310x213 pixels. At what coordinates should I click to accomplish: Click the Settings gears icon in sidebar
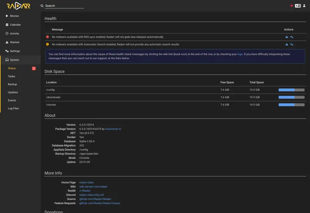[7, 51]
